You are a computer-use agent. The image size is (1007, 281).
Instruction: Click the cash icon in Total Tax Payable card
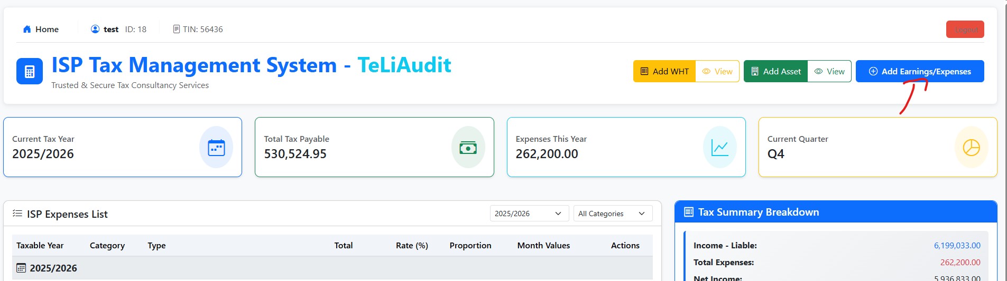pos(468,148)
